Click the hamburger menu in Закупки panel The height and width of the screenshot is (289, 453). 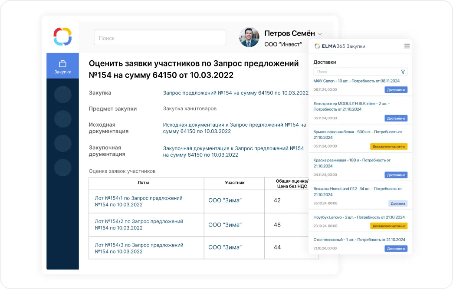407,46
